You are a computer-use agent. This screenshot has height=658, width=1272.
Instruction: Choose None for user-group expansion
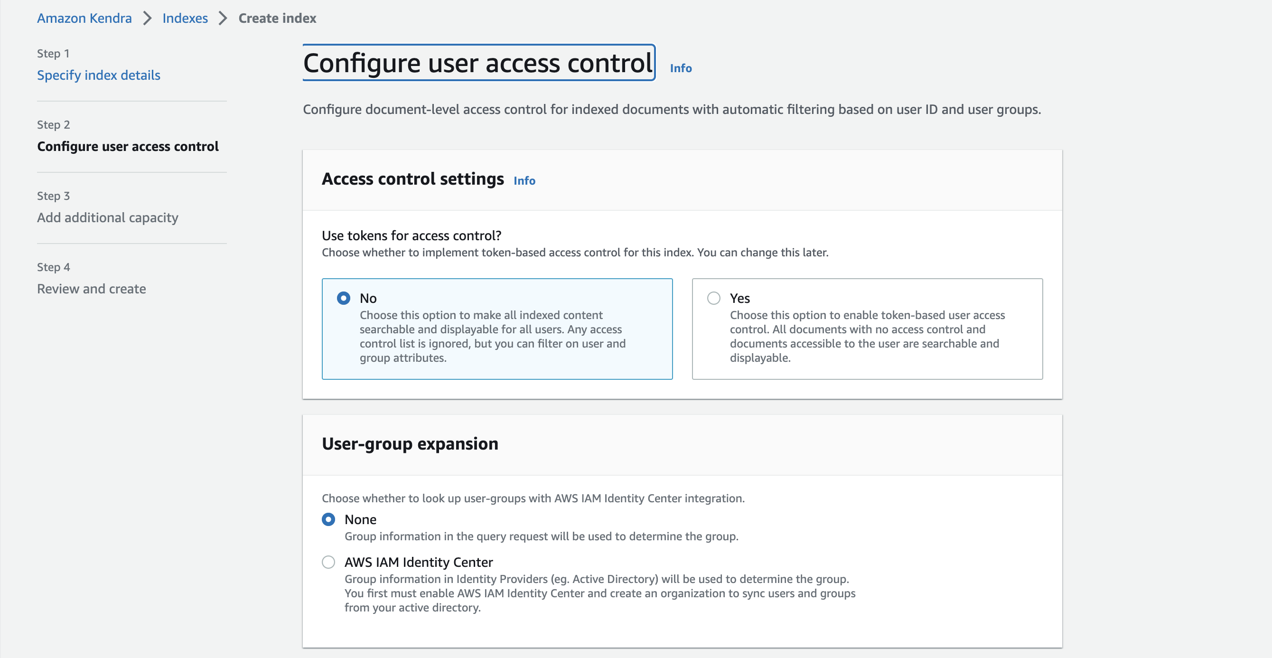tap(328, 519)
